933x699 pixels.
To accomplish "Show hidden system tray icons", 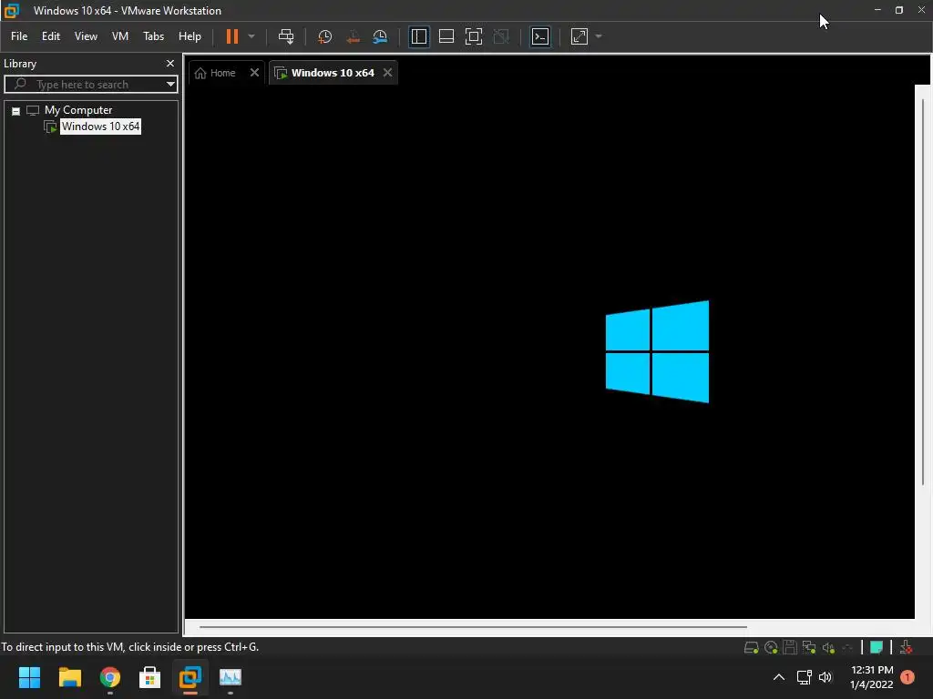I will (x=779, y=677).
